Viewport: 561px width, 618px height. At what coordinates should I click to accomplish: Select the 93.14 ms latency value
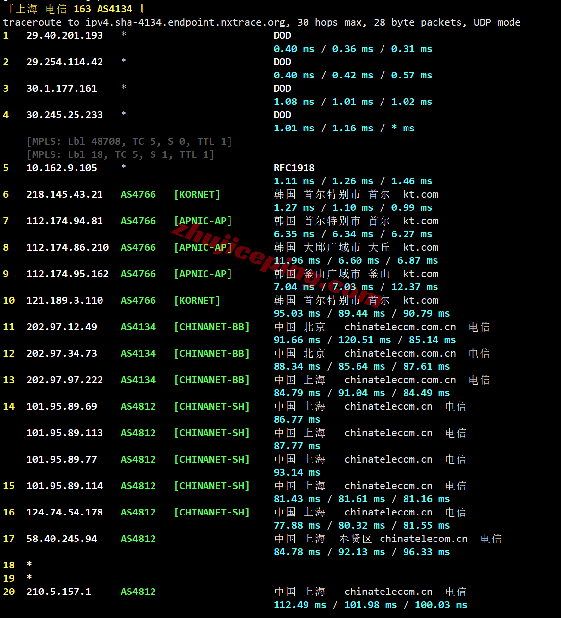pos(297,472)
